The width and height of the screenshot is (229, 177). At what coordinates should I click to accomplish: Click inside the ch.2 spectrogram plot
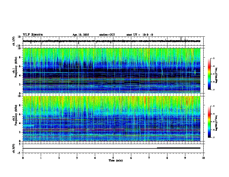point(112,119)
